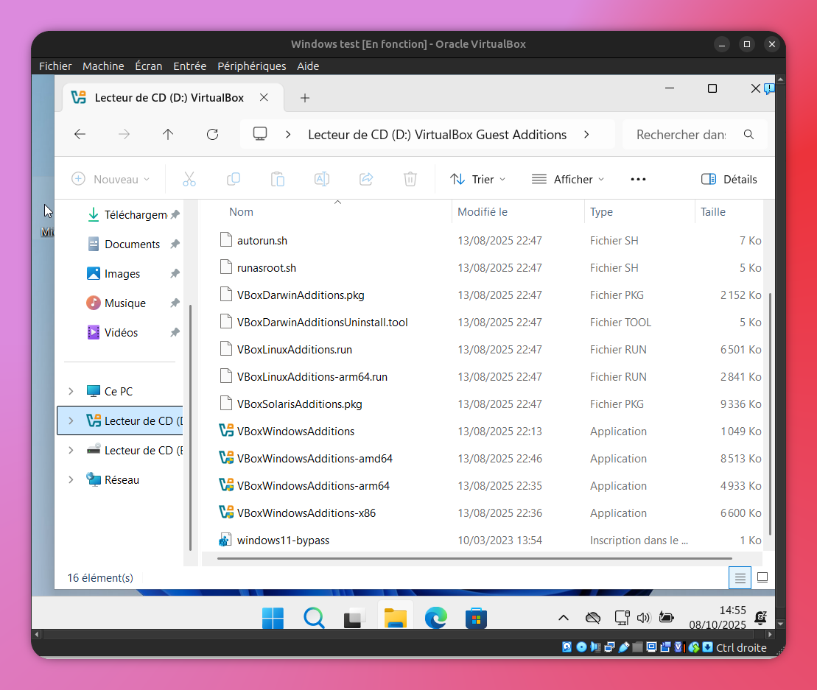This screenshot has width=817, height=690.
Task: Open the Périphériques menu in VirtualBox
Action: coord(251,66)
